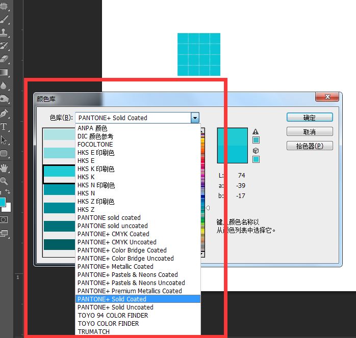Click the background white color swatch
The height and width of the screenshot is (338, 356).
[x=8, y=208]
